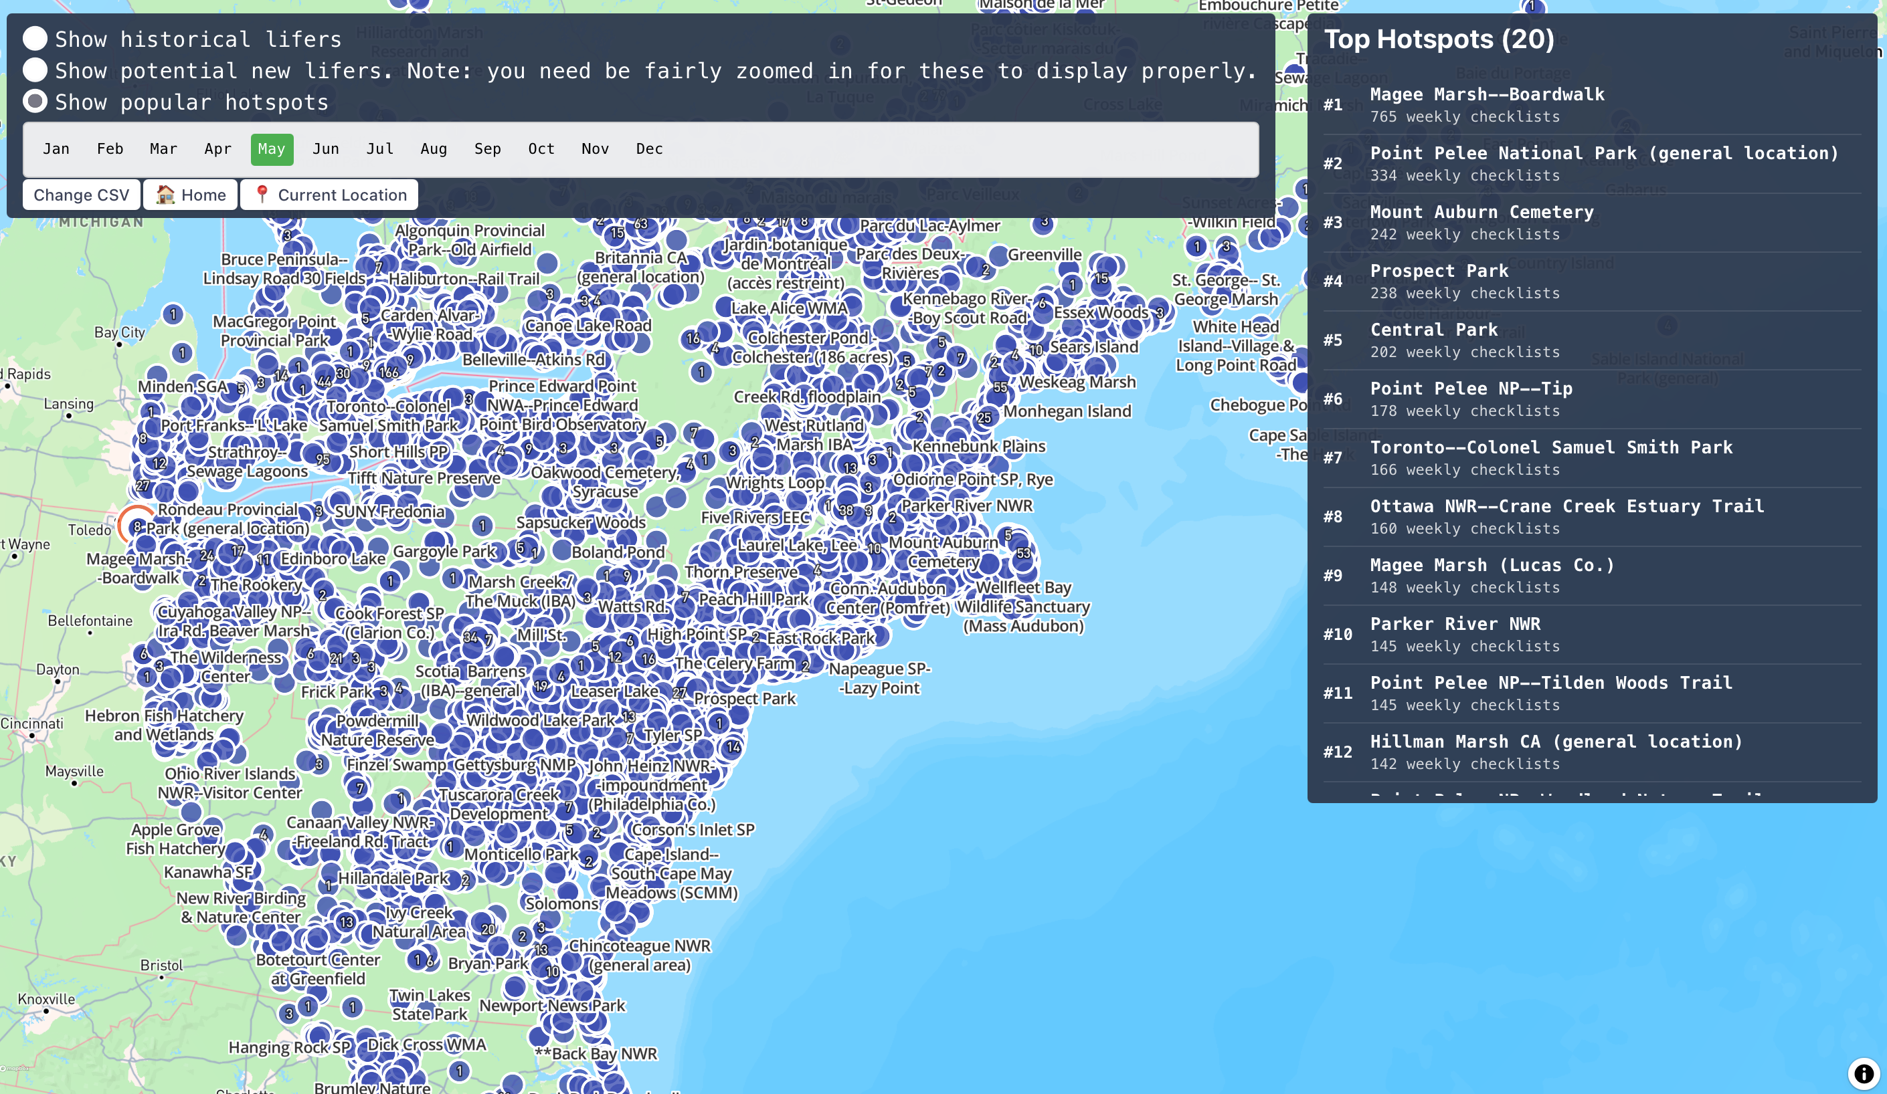Click the Current Location pin icon
1887x1094 pixels.
click(263, 195)
